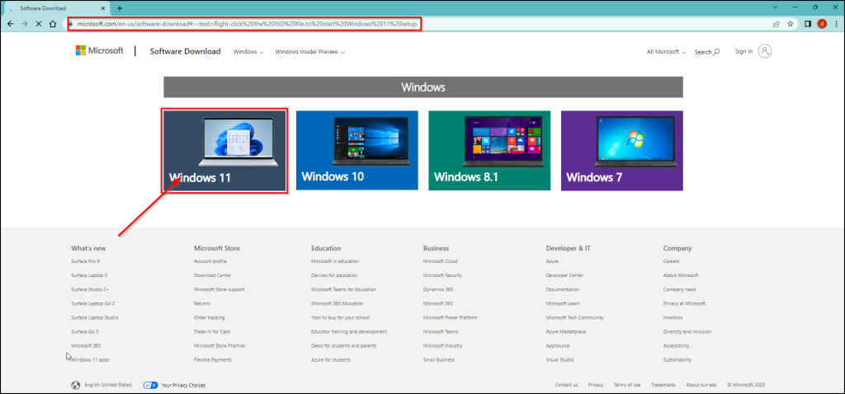Go to browser home page icon
845x394 pixels.
tap(53, 24)
